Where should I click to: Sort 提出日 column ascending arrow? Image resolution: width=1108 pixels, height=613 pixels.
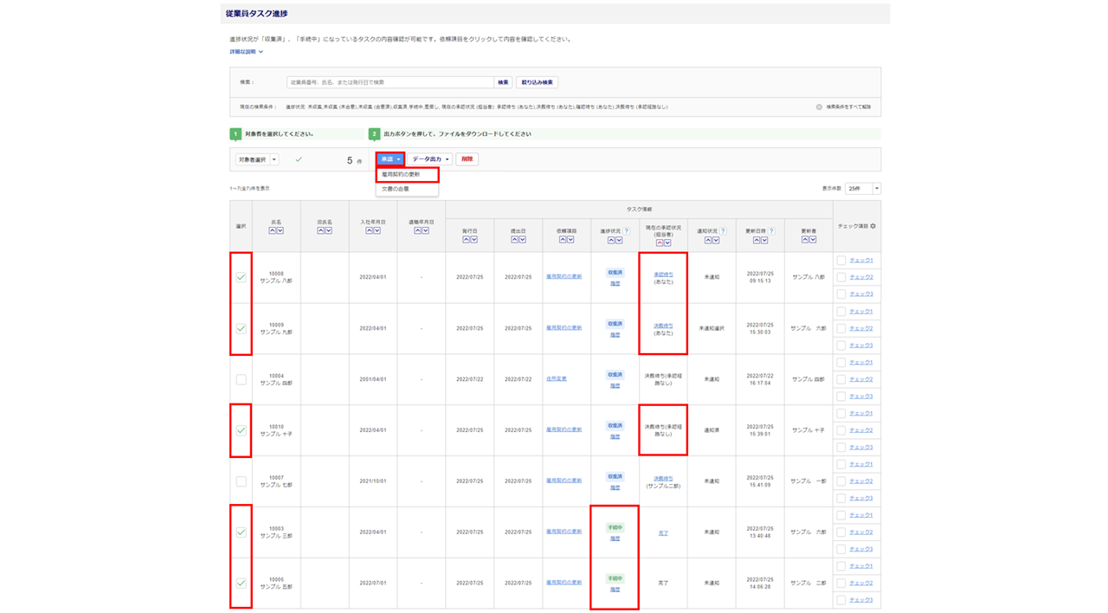515,240
